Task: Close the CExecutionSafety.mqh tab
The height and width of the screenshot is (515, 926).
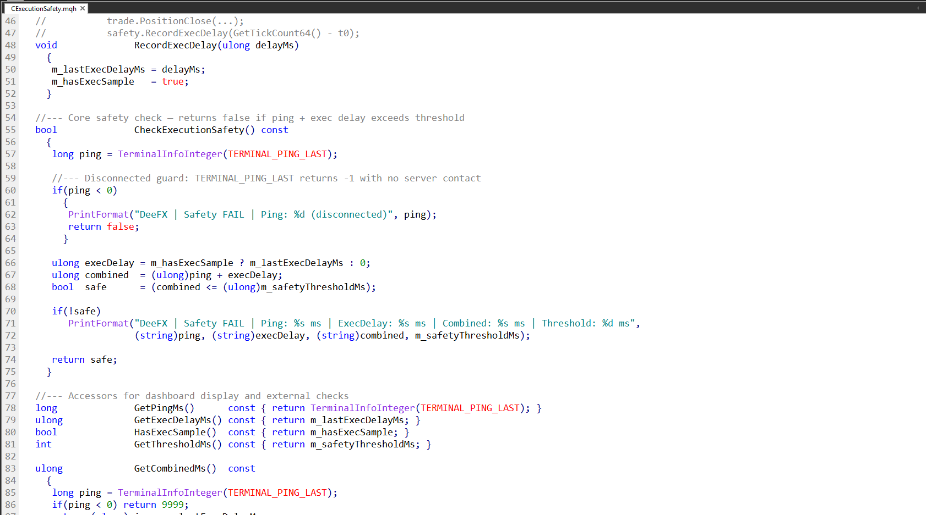Action: tap(83, 8)
